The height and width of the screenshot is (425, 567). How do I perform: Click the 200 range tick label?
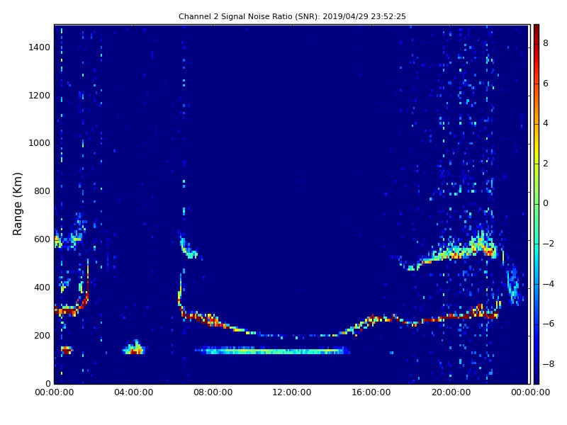click(41, 336)
